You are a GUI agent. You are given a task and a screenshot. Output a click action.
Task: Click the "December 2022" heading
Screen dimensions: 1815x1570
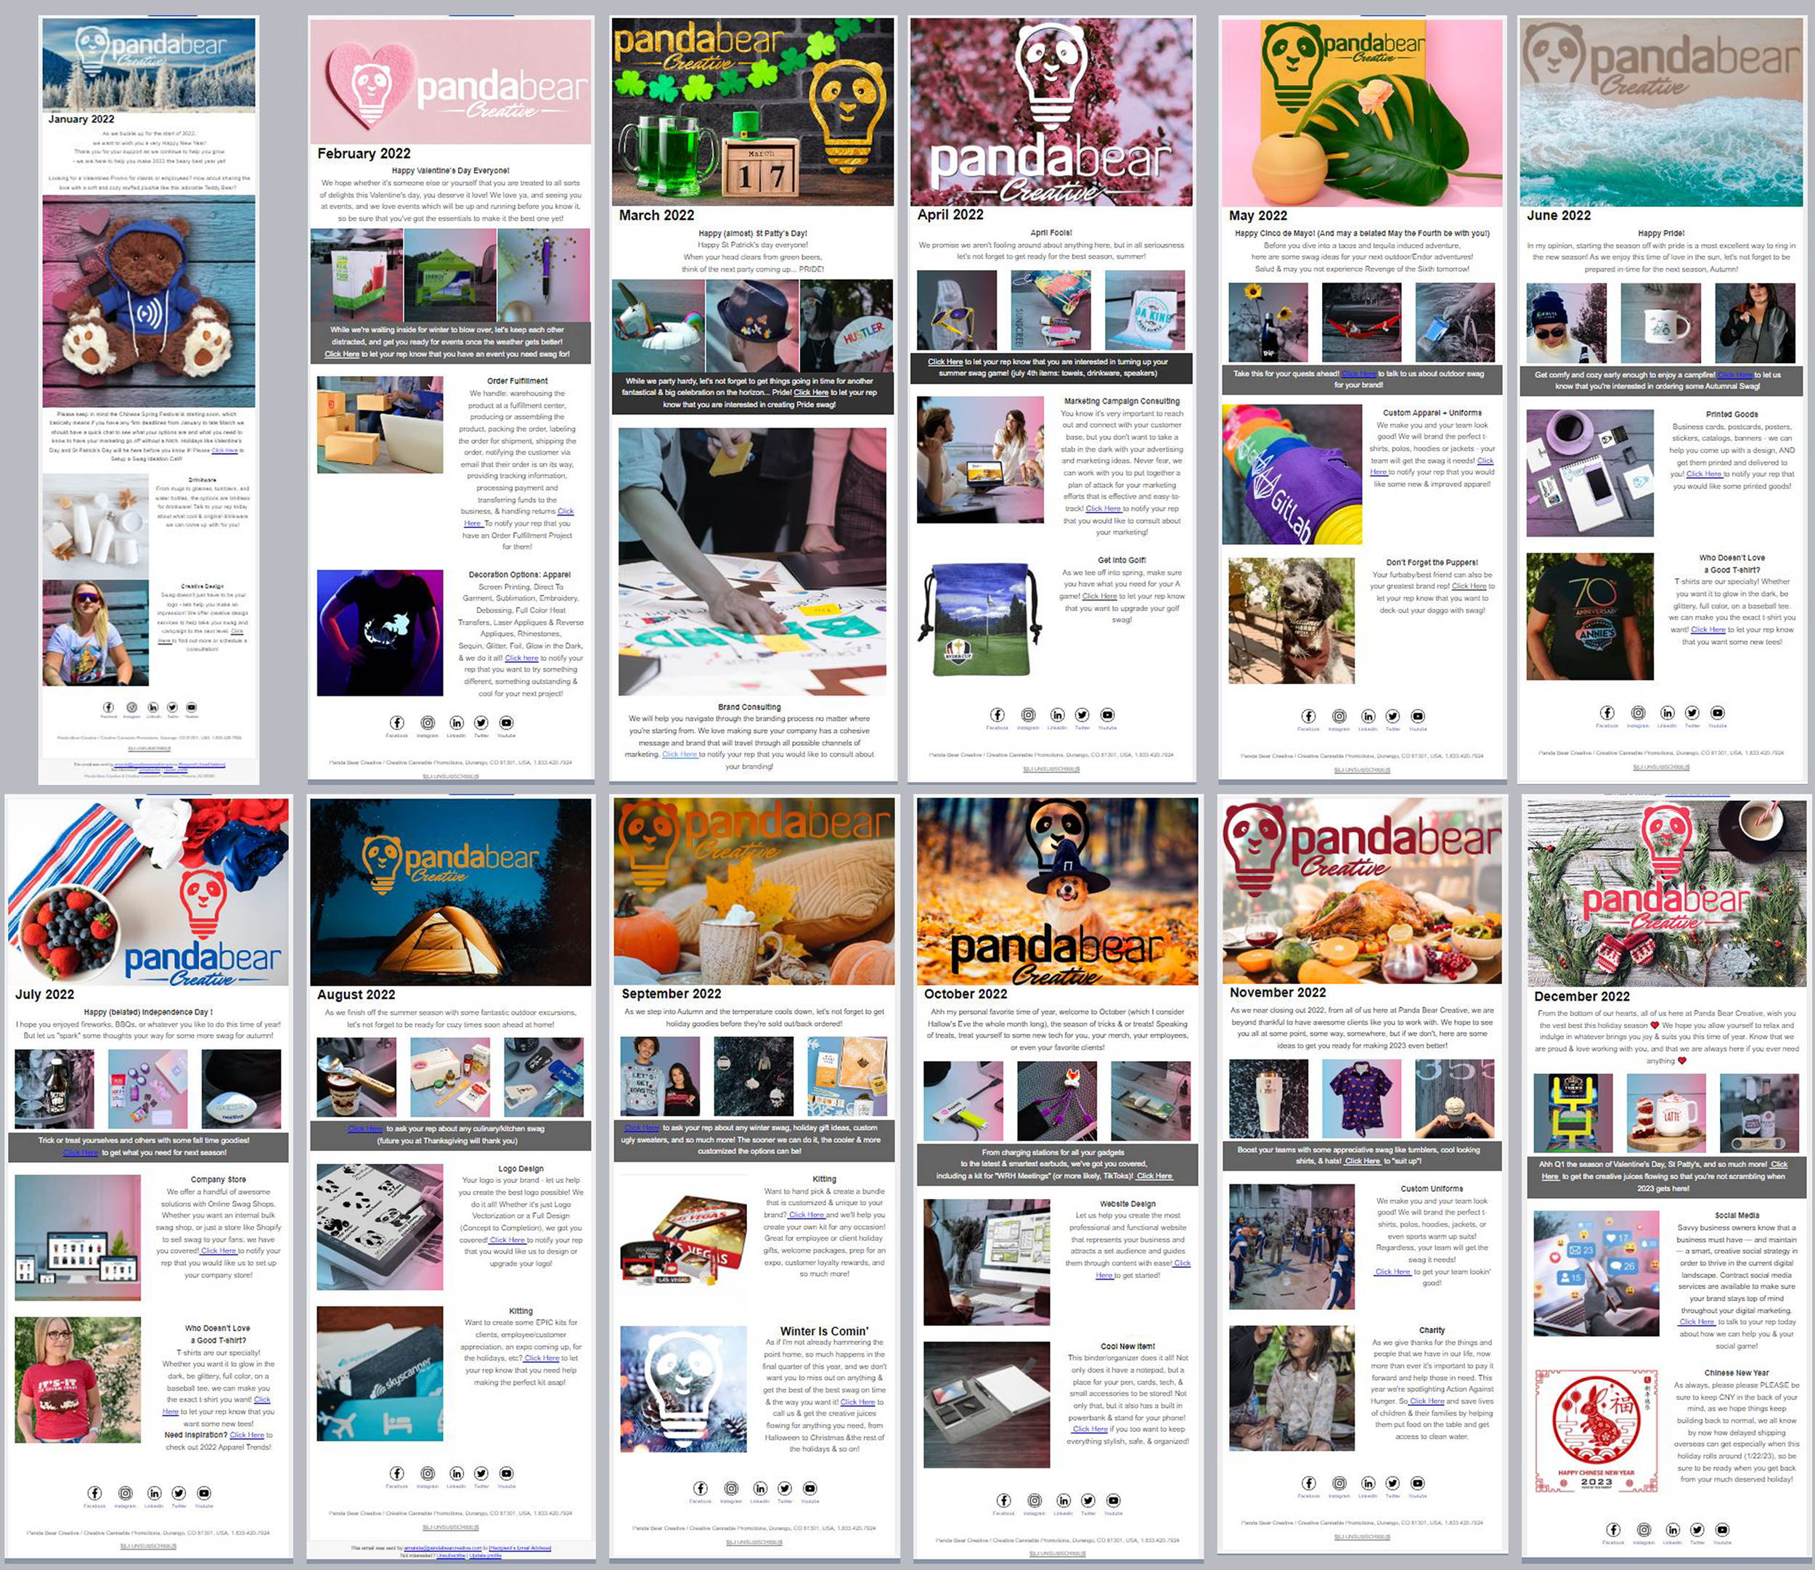click(x=1582, y=996)
